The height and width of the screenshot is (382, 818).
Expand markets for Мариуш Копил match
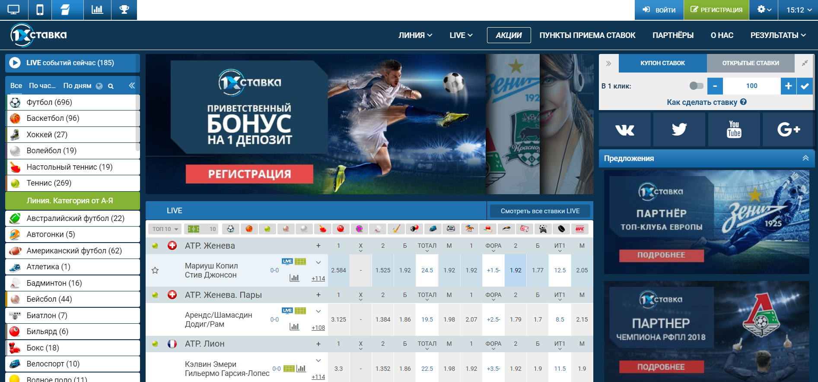pos(318,262)
